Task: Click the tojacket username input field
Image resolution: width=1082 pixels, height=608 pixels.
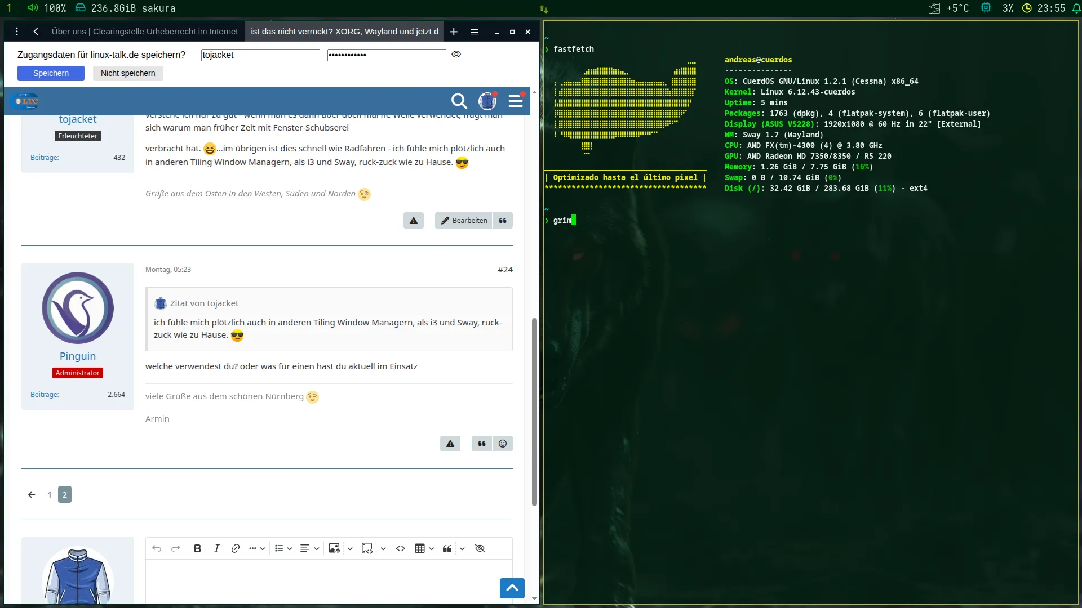Action: click(x=260, y=55)
